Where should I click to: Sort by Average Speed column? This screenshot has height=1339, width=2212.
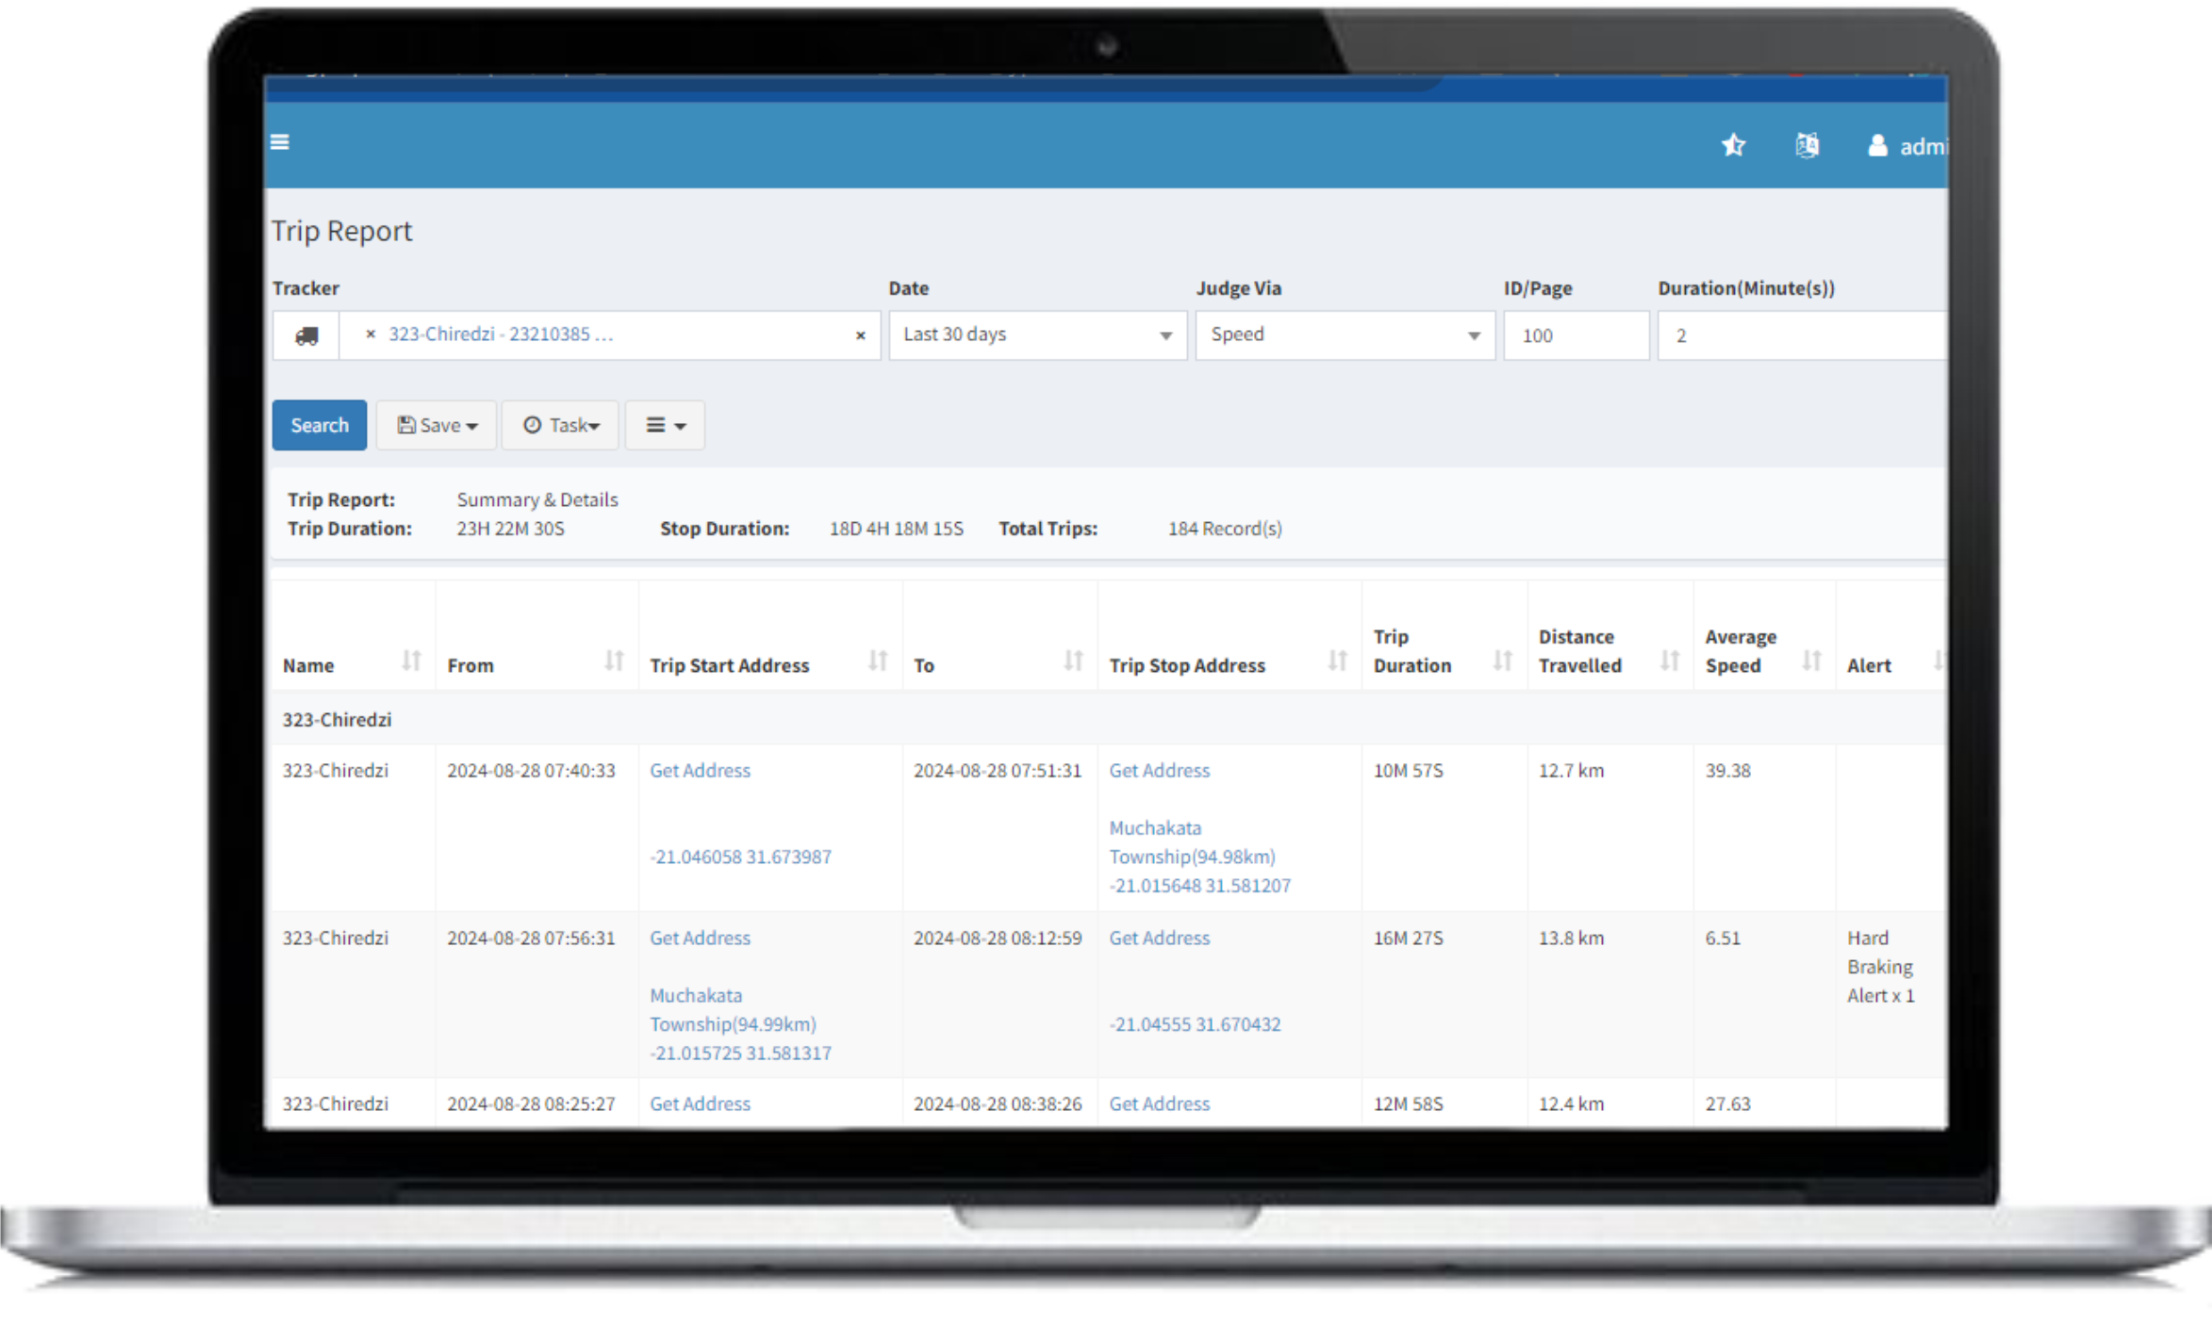pyautogui.click(x=1810, y=661)
